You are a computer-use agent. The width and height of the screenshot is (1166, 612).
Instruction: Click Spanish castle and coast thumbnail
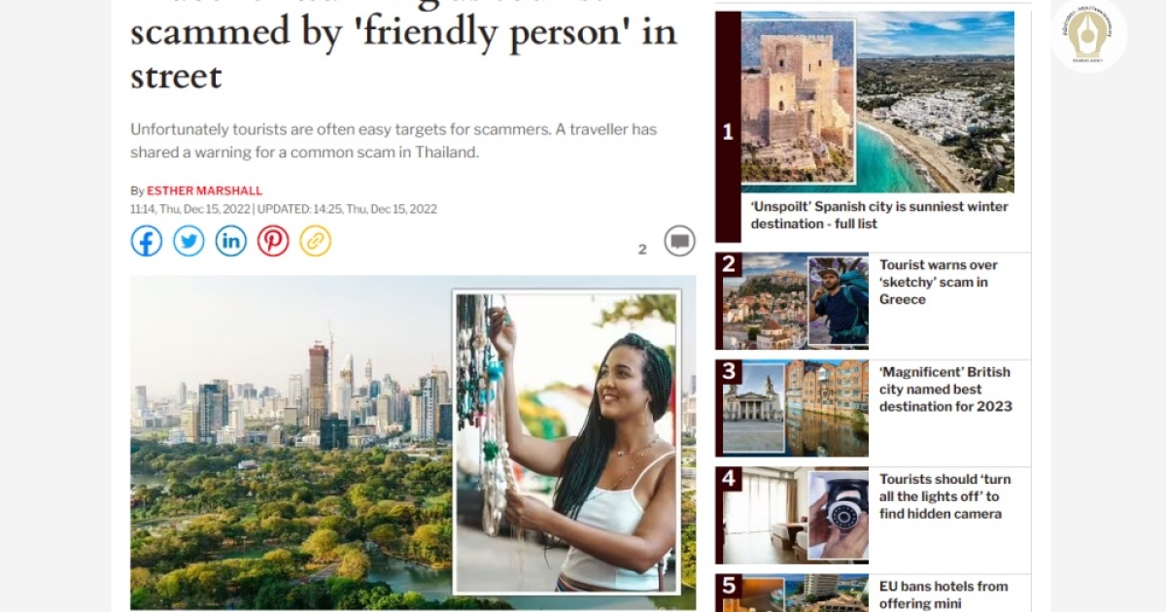tap(877, 102)
